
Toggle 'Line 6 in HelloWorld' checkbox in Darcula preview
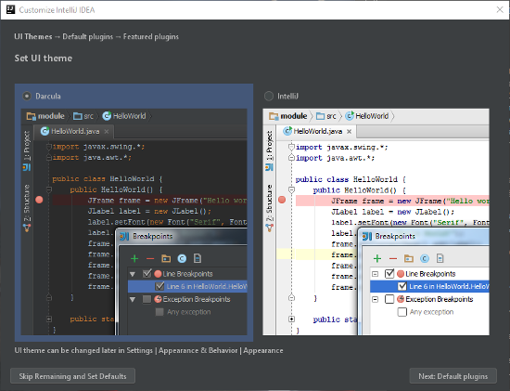click(x=159, y=286)
